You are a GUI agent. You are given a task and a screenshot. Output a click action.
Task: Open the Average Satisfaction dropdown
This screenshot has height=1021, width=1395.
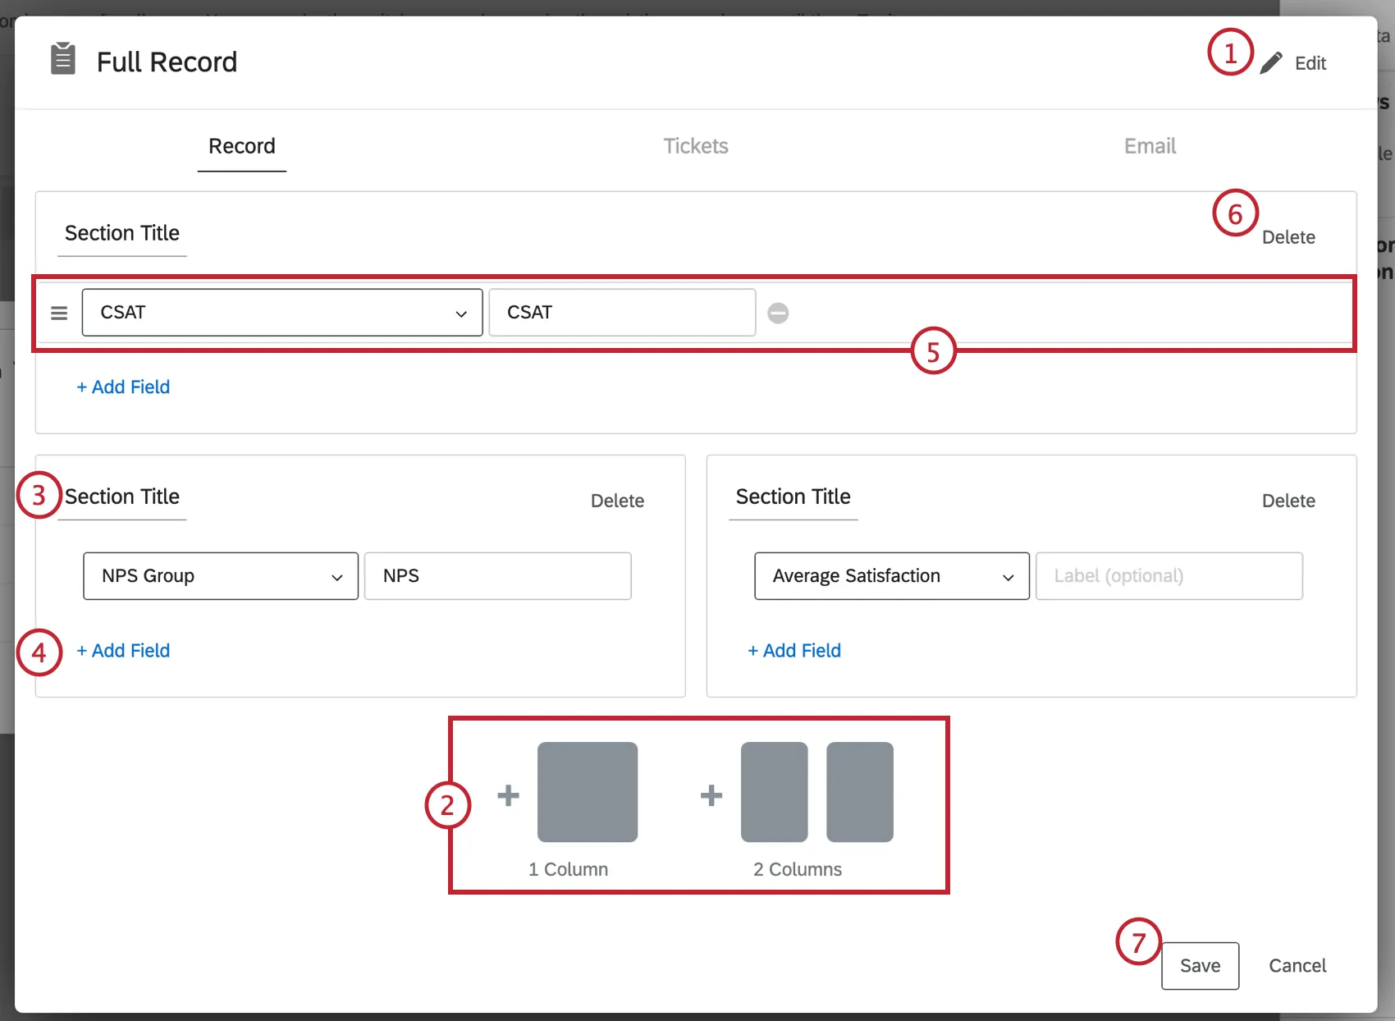pos(891,576)
